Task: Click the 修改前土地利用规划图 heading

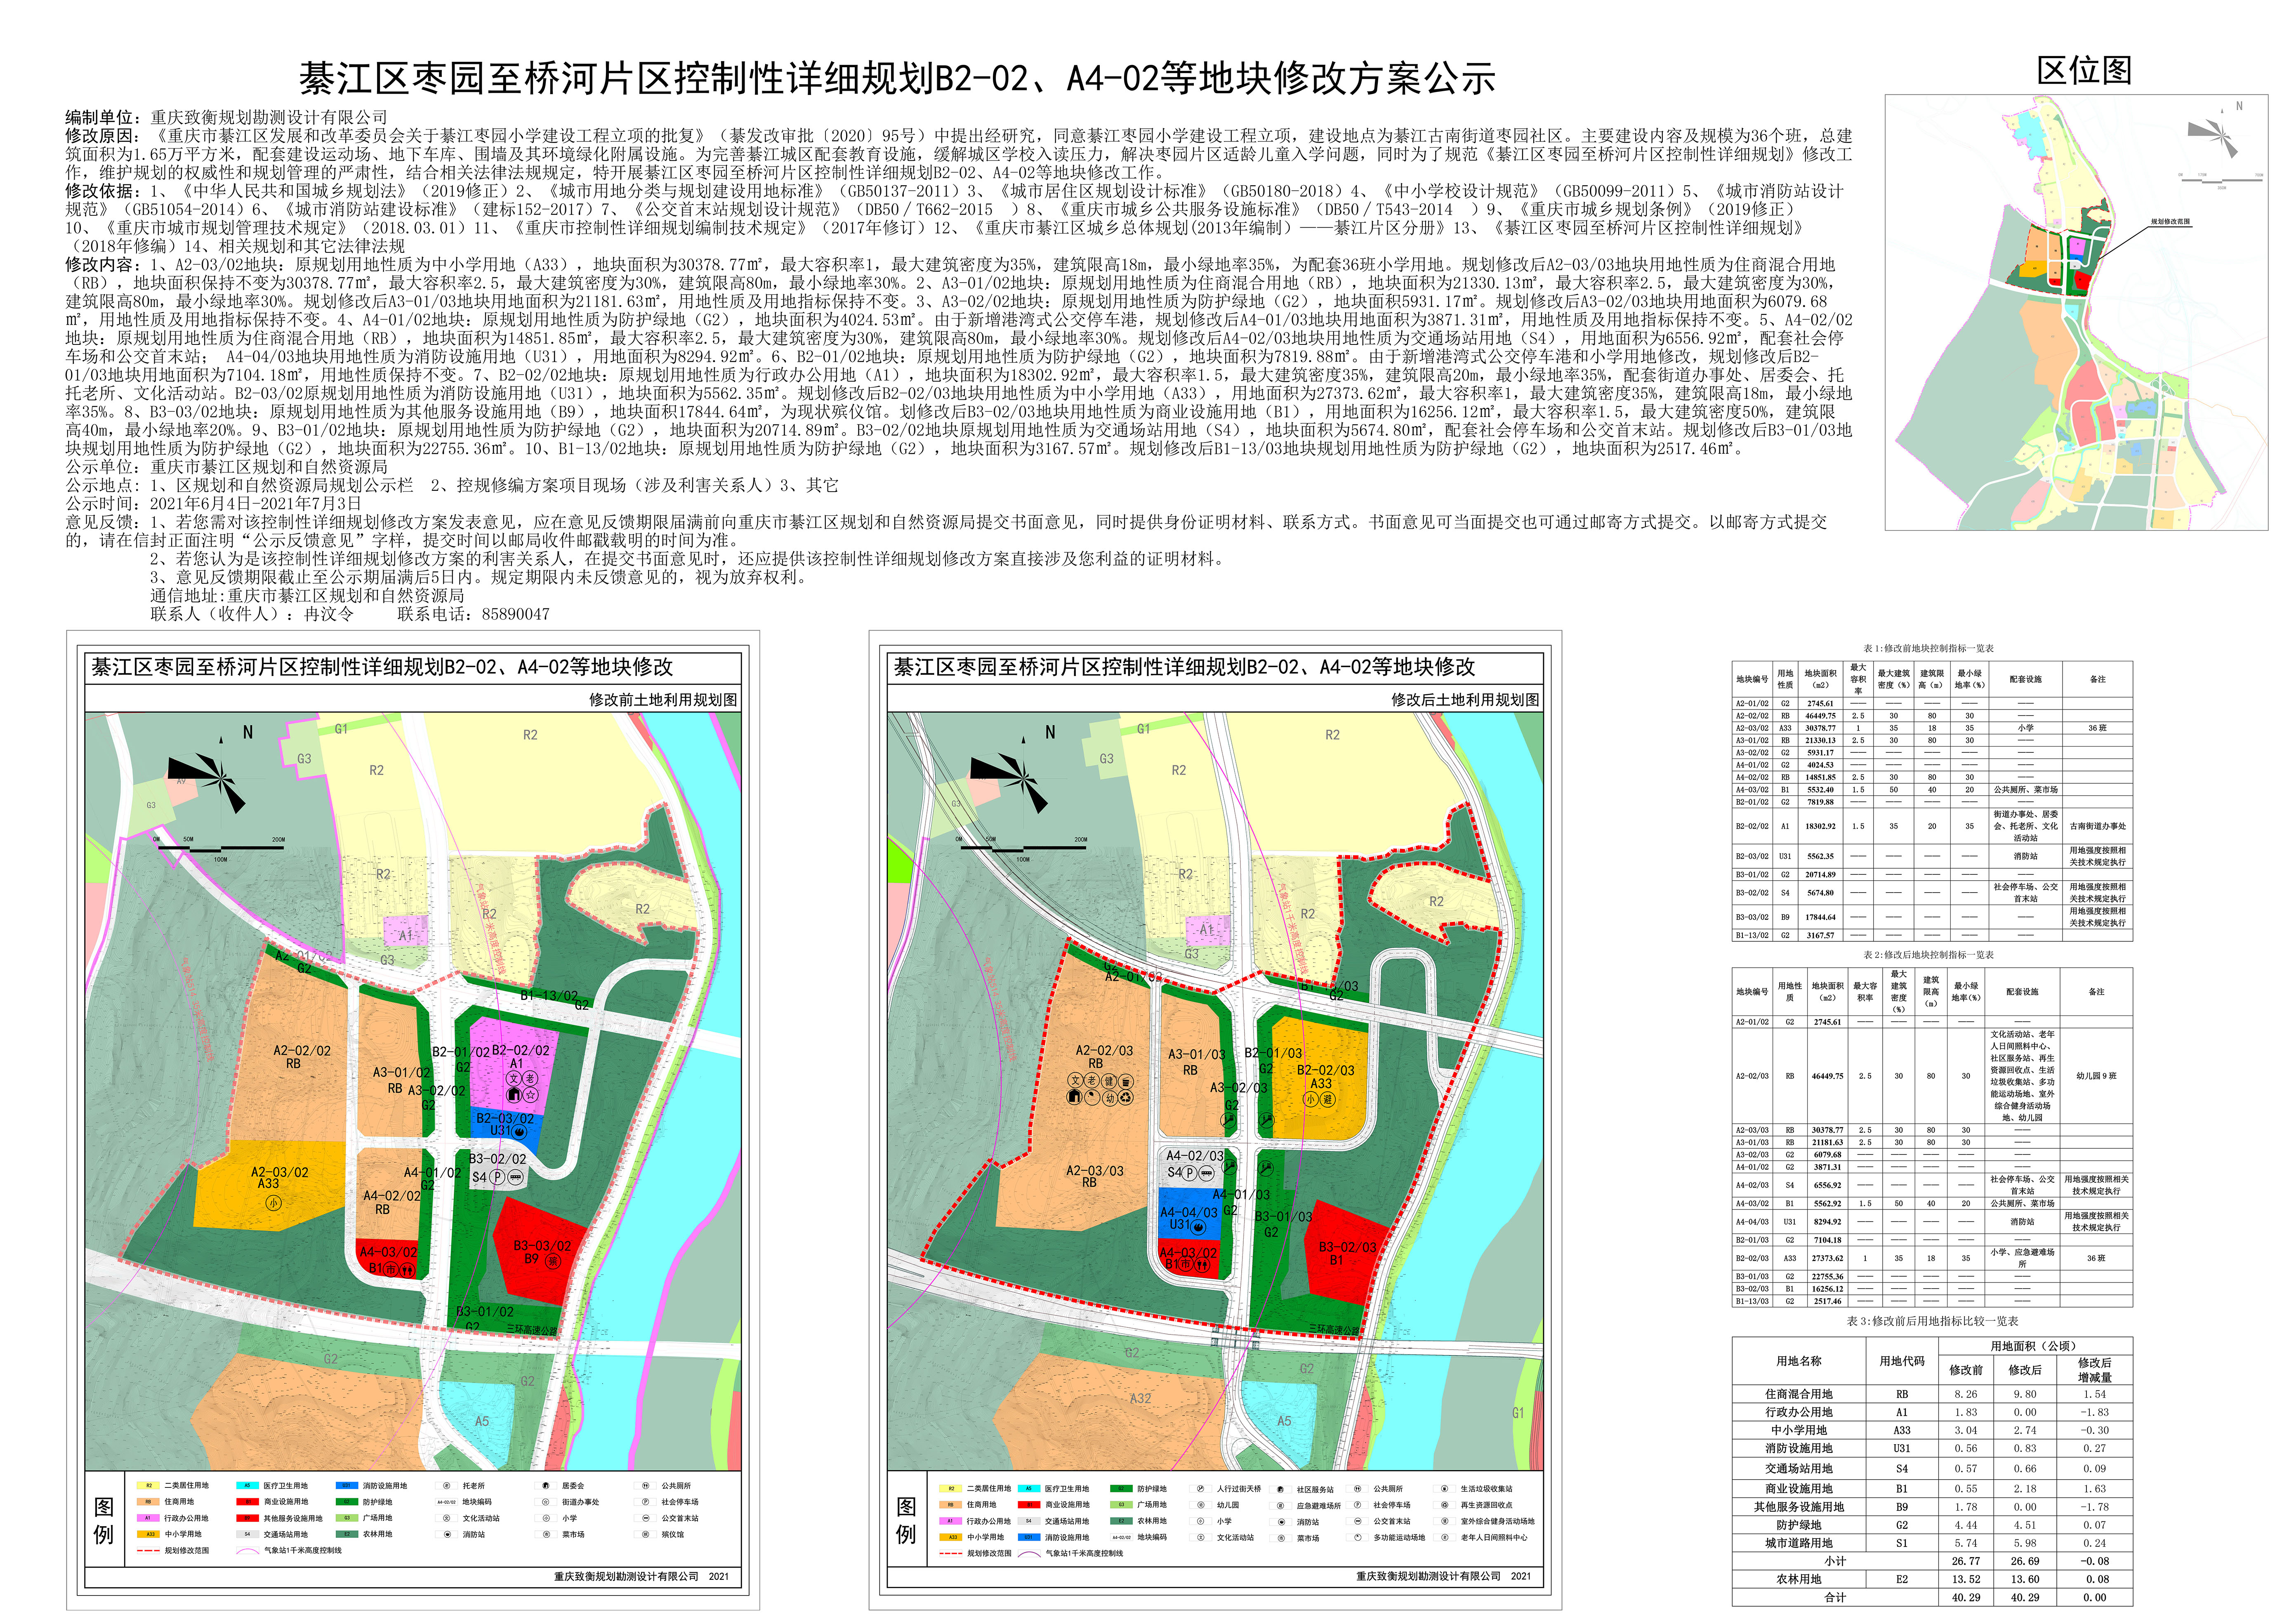Action: click(662, 700)
